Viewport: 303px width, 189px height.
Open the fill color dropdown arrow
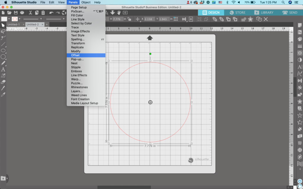pos(9,19)
